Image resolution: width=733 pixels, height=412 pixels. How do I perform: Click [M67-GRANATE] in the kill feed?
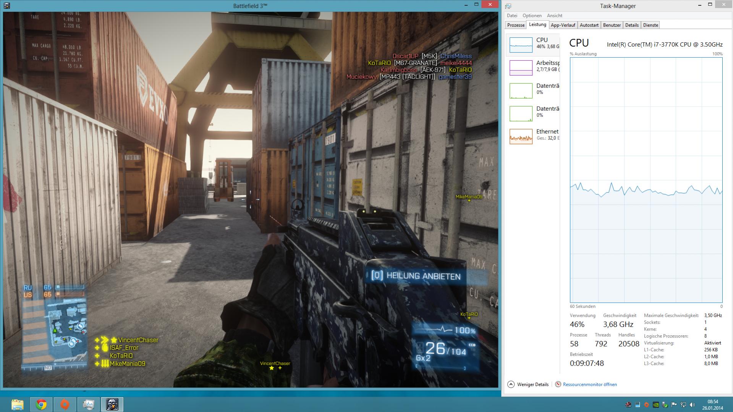(415, 63)
